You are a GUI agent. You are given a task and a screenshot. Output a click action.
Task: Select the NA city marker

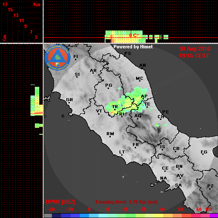(x=163, y=181)
